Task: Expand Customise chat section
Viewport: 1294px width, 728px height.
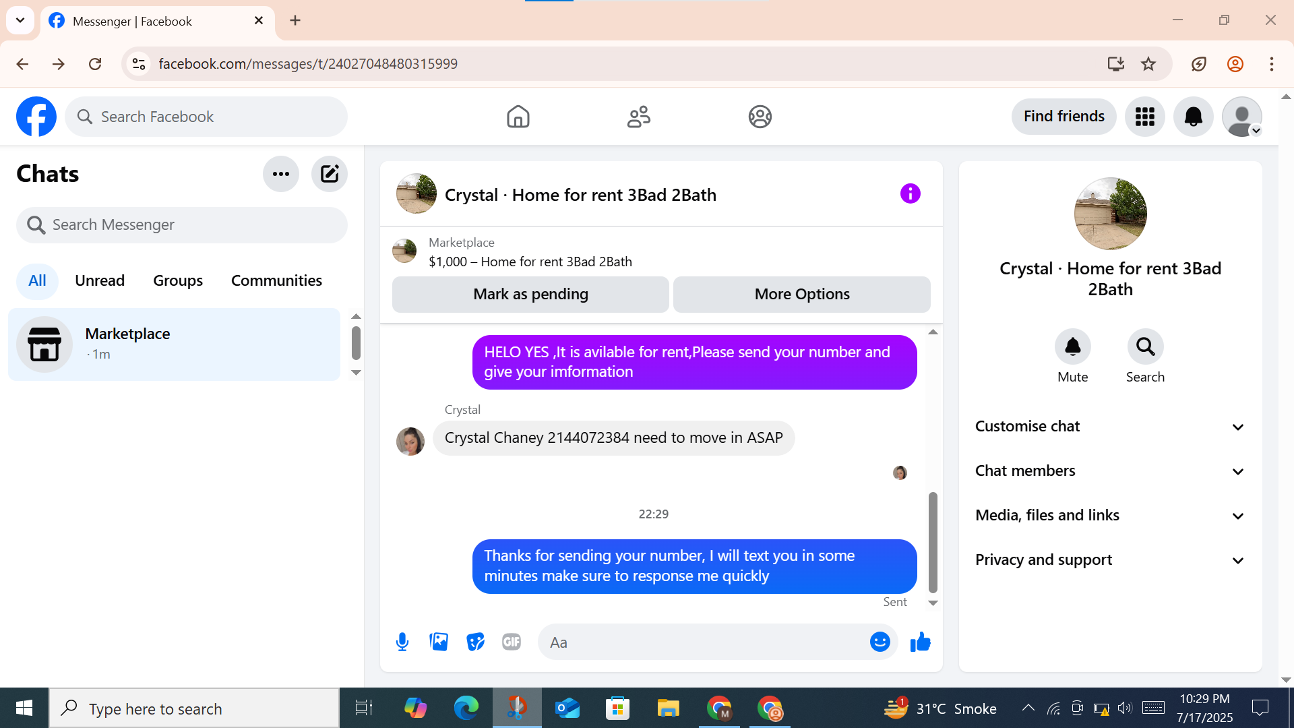Action: click(x=1110, y=427)
